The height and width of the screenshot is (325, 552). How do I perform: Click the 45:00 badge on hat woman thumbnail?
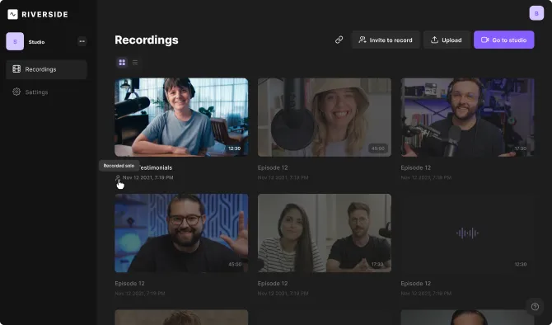pos(377,148)
